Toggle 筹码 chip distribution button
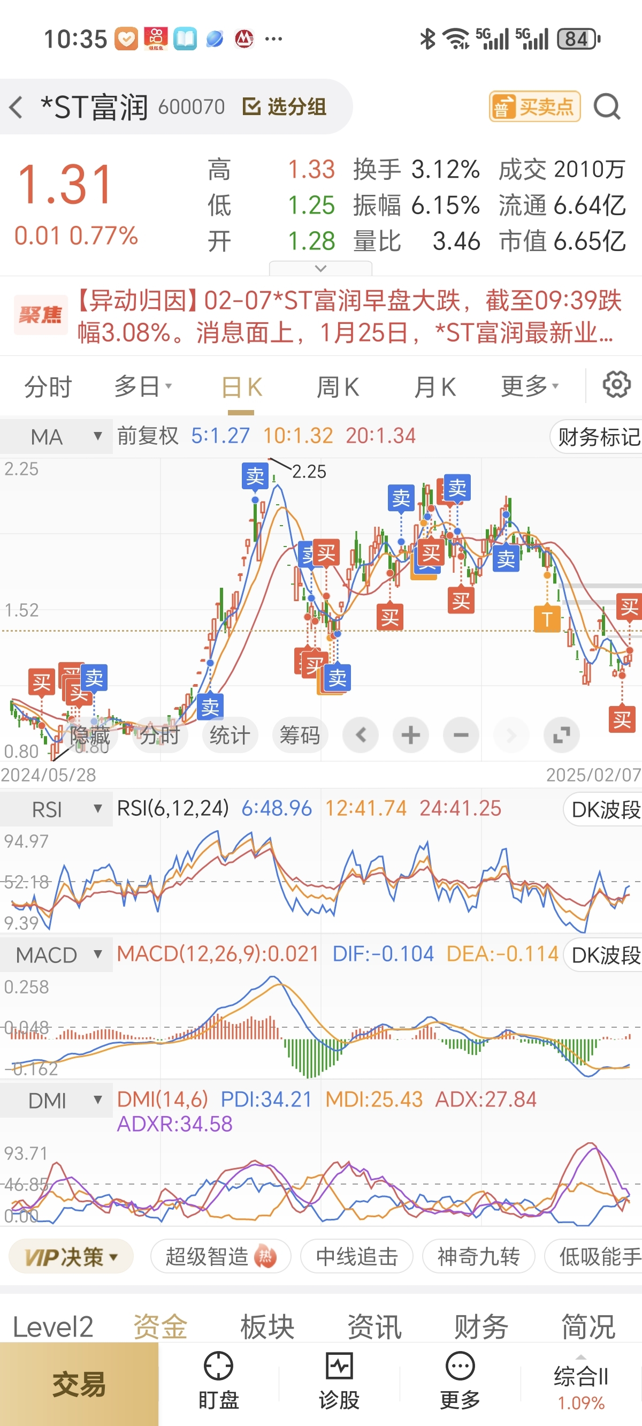The width and height of the screenshot is (642, 1426). [300, 735]
